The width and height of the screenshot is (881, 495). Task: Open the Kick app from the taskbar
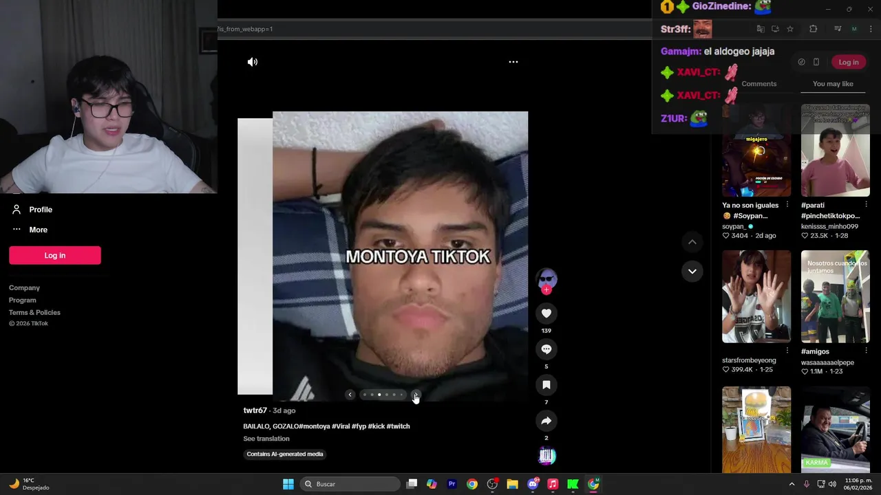(573, 484)
